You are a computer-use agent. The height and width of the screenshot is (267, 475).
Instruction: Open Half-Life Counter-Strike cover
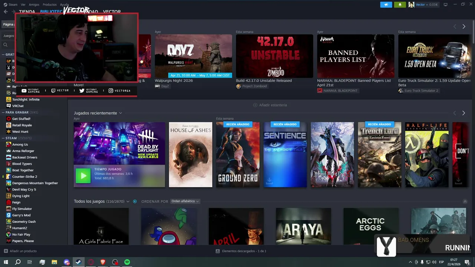click(427, 155)
